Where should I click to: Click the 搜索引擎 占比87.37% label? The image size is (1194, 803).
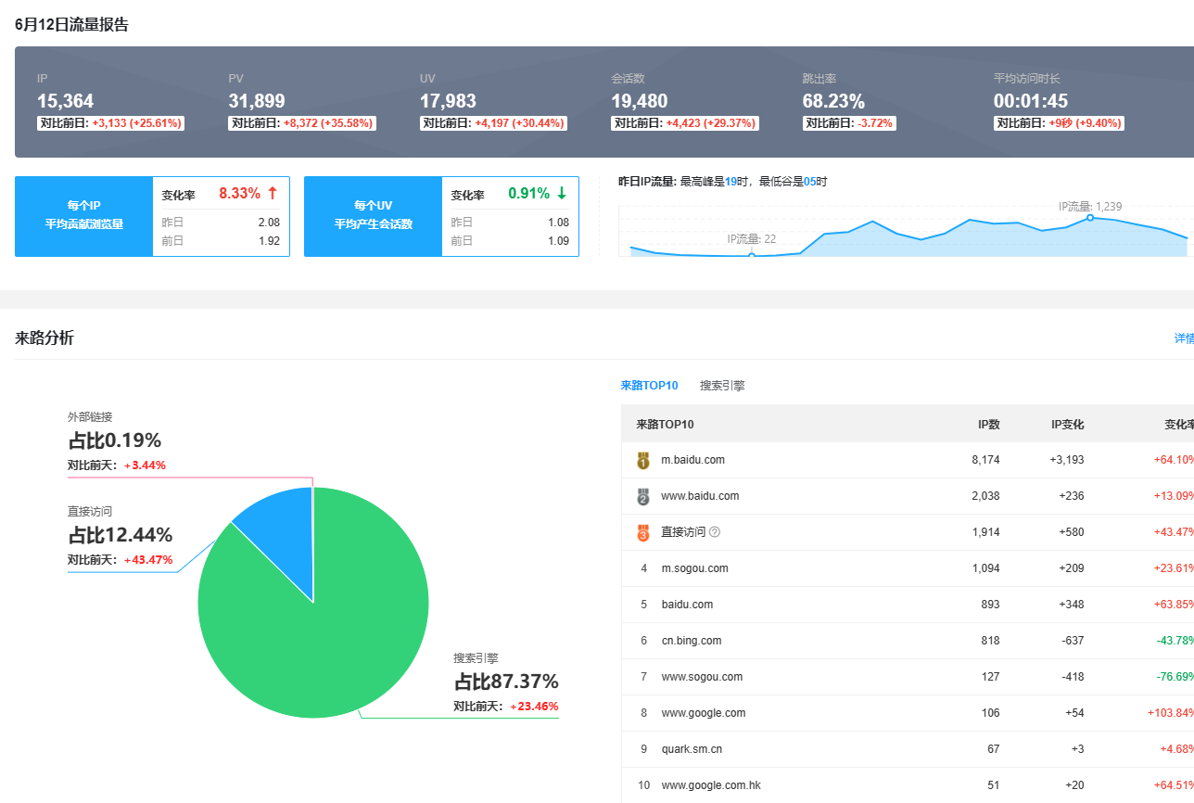(x=506, y=682)
